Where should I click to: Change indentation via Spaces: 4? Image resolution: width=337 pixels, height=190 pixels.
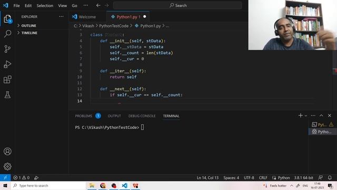(231, 178)
